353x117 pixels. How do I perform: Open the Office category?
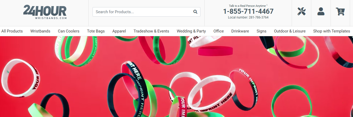tap(219, 31)
